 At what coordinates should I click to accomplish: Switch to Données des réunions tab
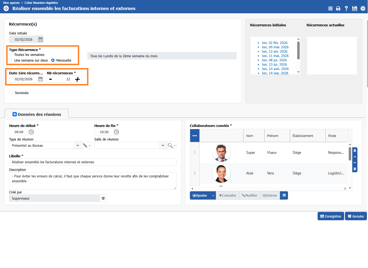click(x=37, y=114)
